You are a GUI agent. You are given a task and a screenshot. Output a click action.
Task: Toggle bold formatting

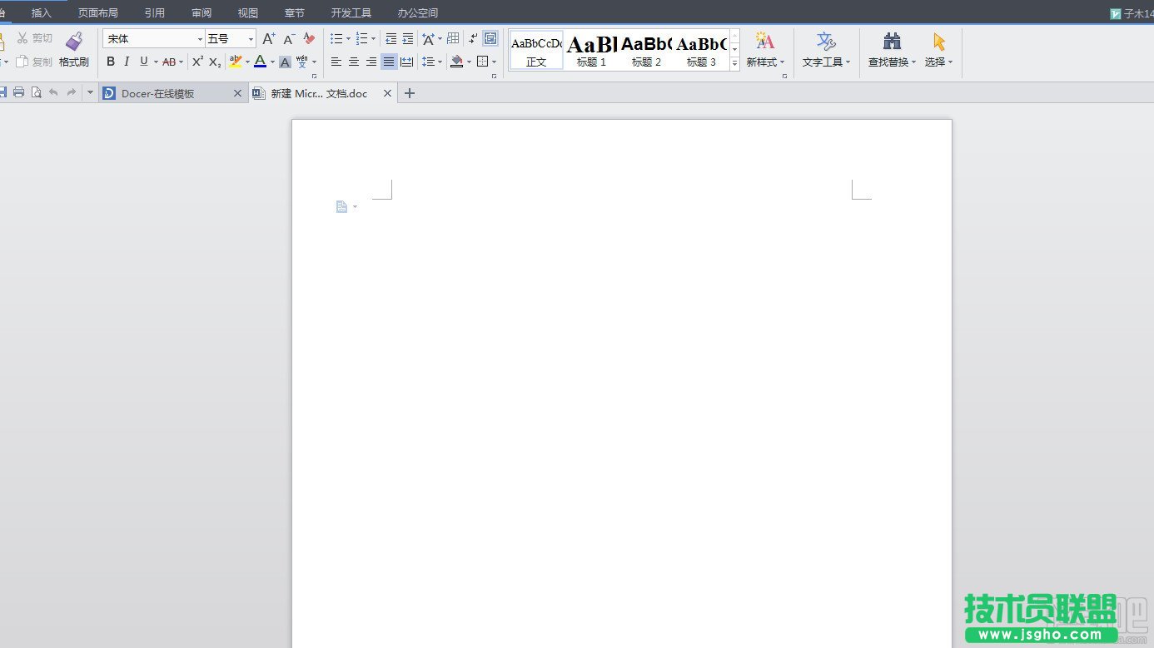pos(111,62)
